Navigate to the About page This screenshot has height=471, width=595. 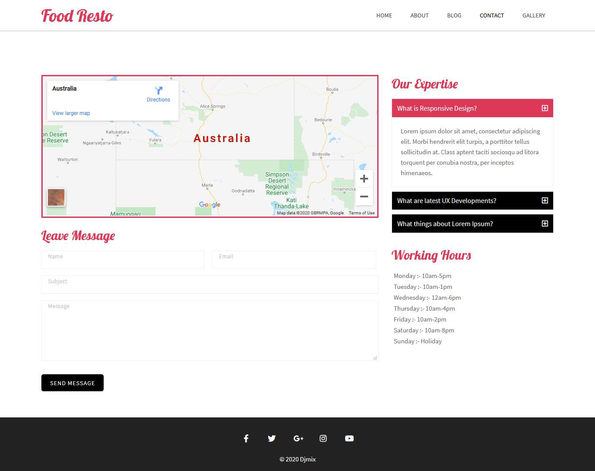[419, 15]
